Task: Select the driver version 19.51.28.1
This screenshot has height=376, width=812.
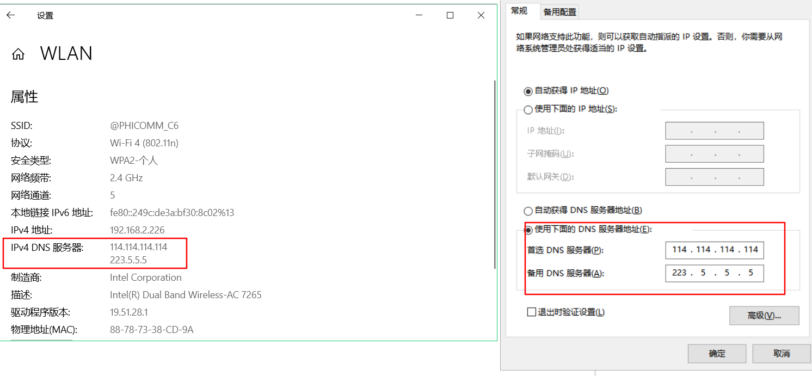Action: 129,312
